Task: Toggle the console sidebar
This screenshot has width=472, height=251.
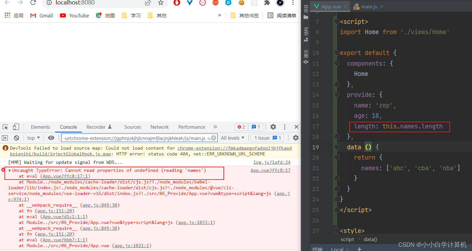Action: [x=5, y=138]
